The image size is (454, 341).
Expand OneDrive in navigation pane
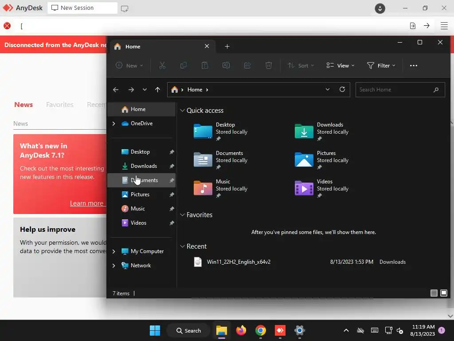[x=114, y=123]
